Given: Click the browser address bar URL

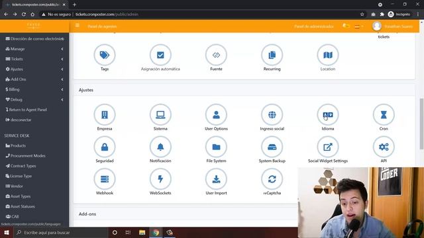Looking at the screenshot, I should point(107,15).
